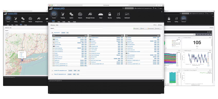Image resolution: width=218 pixels, height=99 pixels.
Task: Open Tracking section in center window
Action: coord(63,15)
